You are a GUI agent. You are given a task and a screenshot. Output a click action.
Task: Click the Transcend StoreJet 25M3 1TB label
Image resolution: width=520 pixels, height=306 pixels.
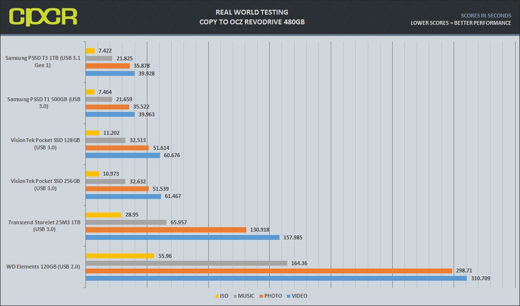point(44,226)
